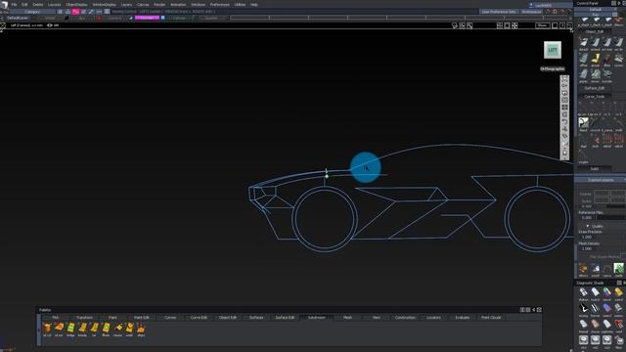Select the weld tool in the Subdivision palette
Image resolution: width=626 pixels, height=352 pixels.
click(130, 330)
